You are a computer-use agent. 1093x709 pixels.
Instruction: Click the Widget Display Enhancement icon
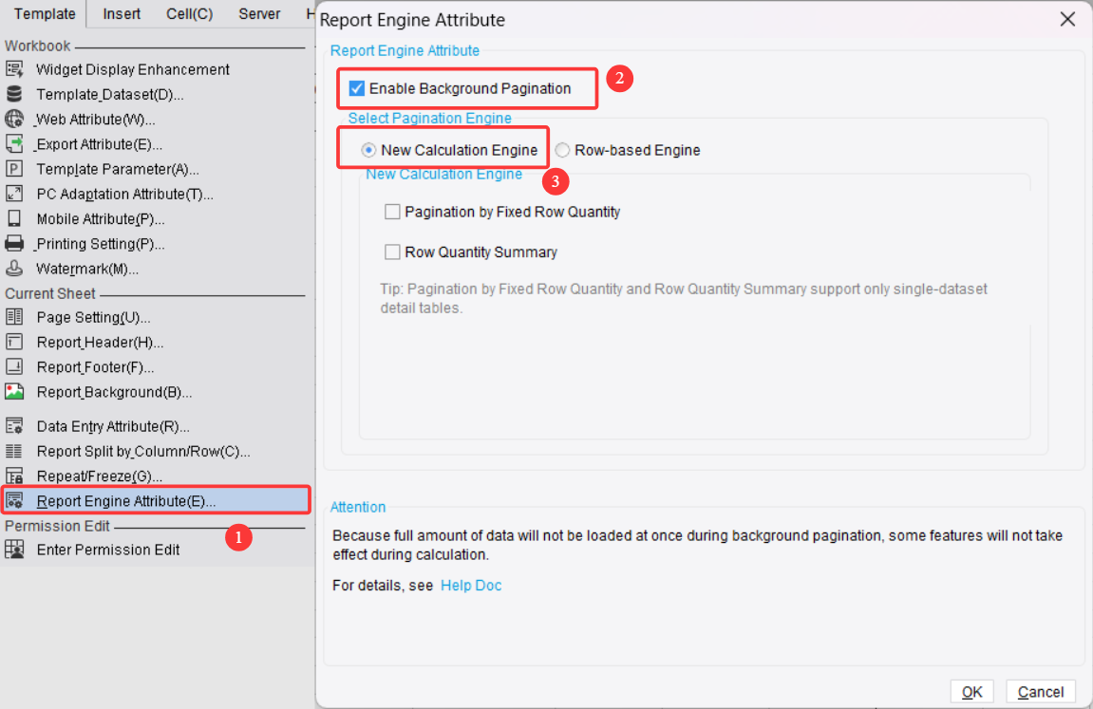point(14,69)
